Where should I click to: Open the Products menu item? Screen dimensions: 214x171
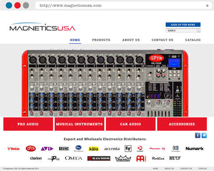[x=101, y=40]
